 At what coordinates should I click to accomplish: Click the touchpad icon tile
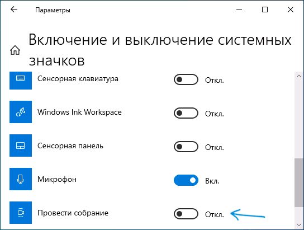coord(21,145)
